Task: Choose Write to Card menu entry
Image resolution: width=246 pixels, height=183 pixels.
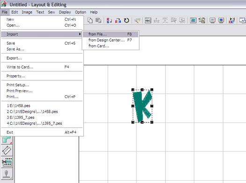Action: pos(20,67)
